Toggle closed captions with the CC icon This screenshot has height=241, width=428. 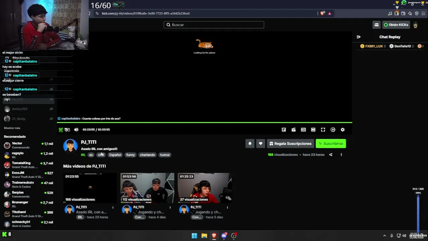pyautogui.click(x=303, y=130)
